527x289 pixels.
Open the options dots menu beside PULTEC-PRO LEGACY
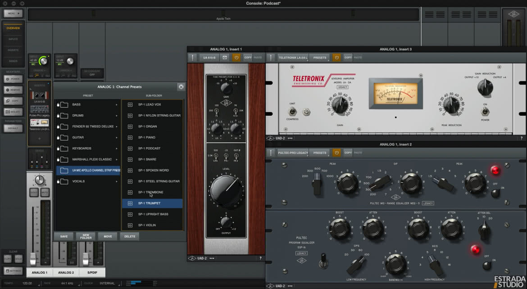coord(271,153)
